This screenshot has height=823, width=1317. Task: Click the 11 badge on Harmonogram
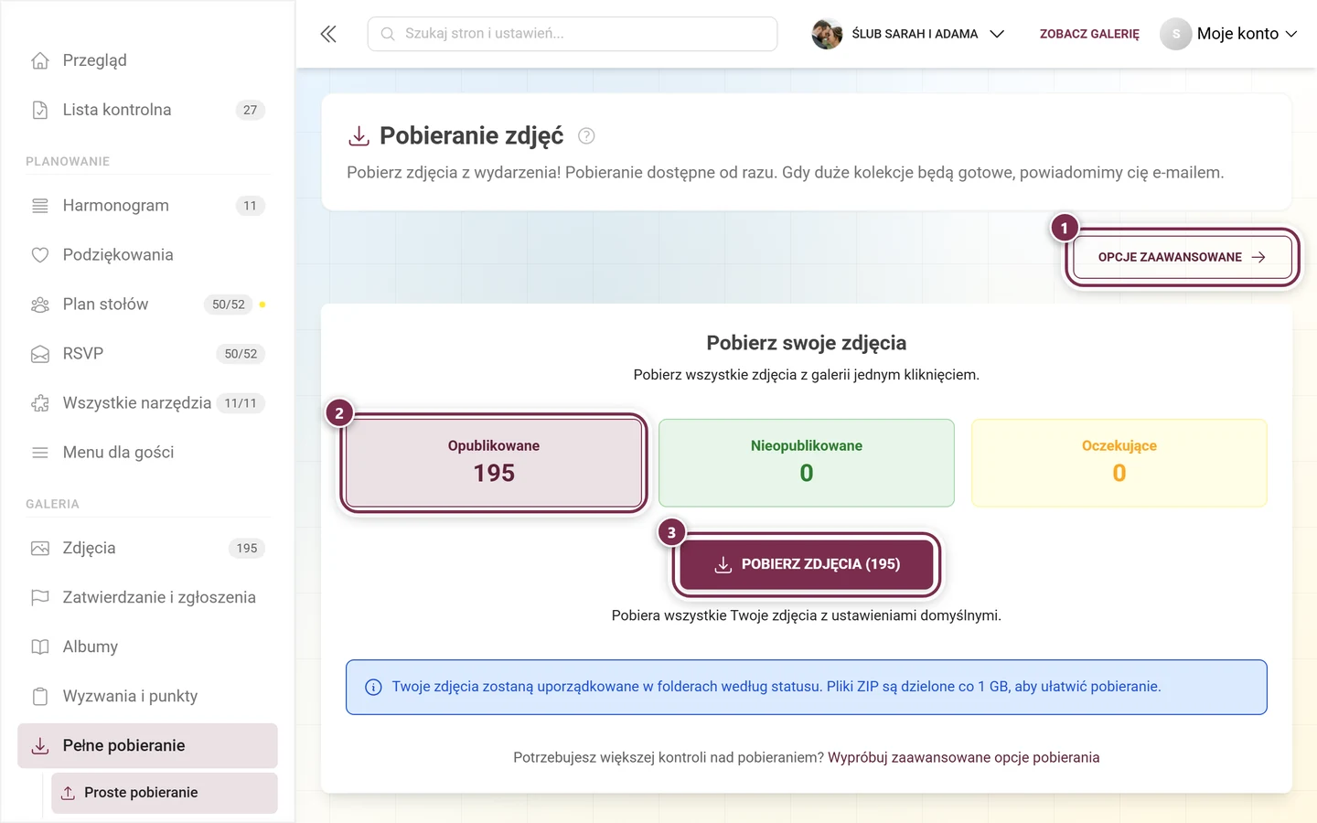[250, 206]
